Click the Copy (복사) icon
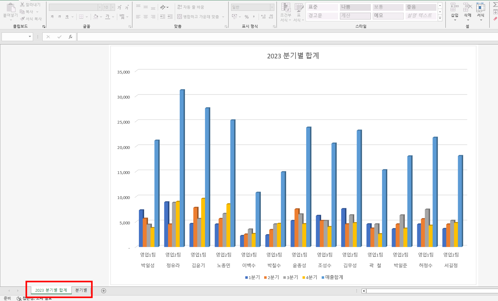This screenshot has width=498, height=301. point(22,12)
